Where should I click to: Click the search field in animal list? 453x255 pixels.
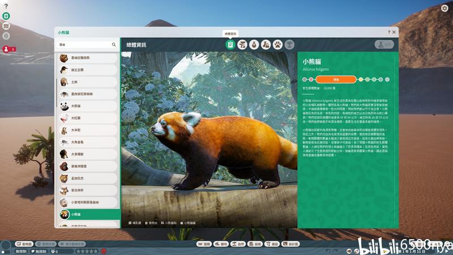click(87, 45)
